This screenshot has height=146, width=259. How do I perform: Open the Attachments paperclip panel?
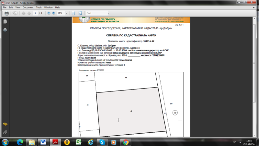5,132
